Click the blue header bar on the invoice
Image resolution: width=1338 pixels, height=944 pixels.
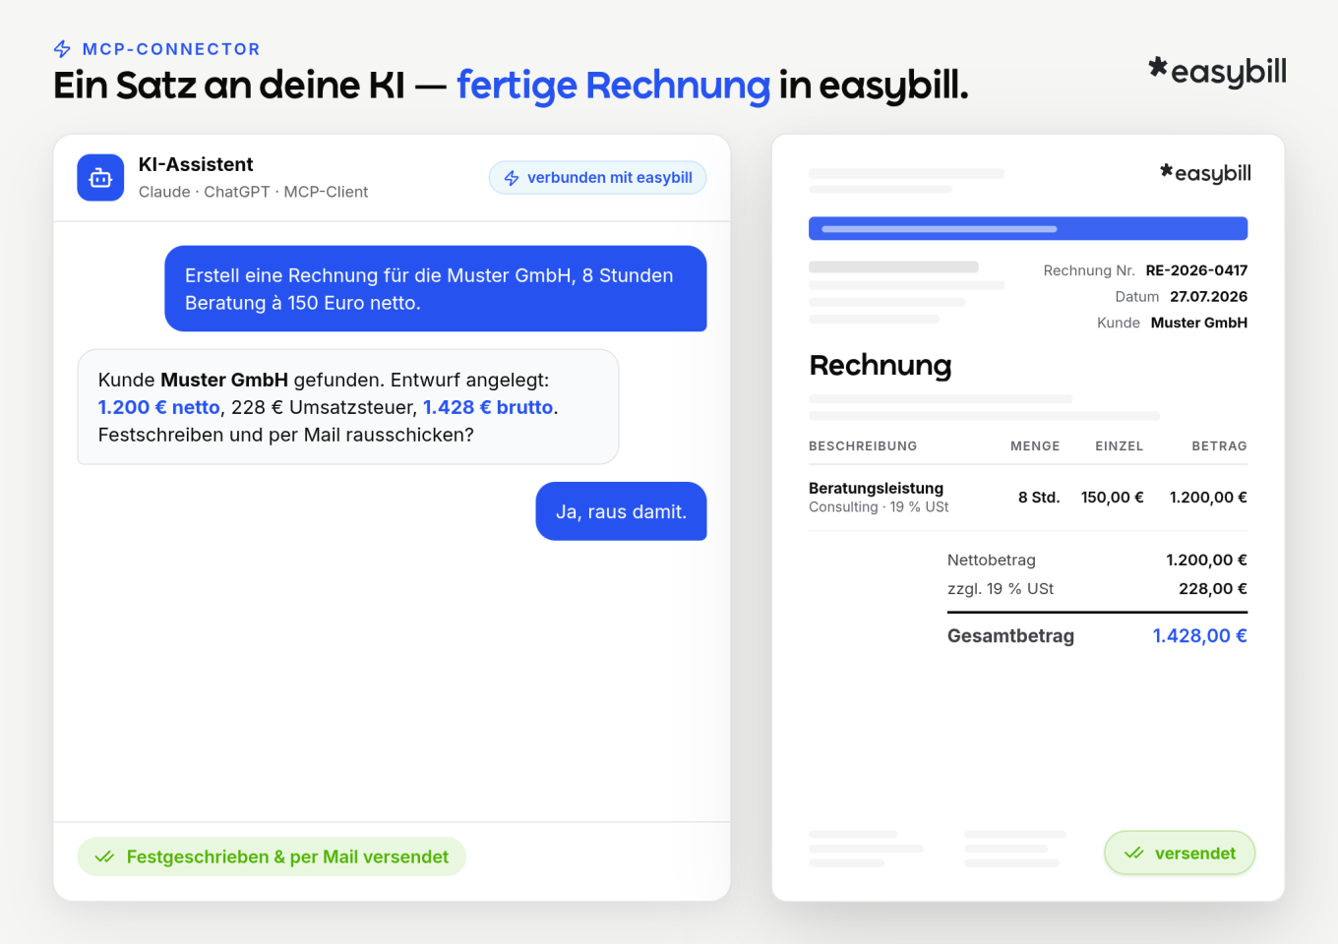point(1028,228)
